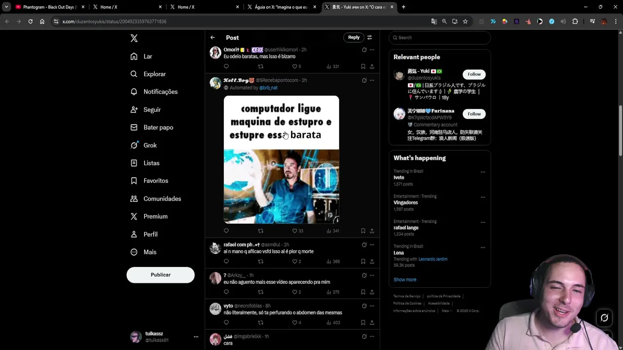The height and width of the screenshot is (350, 623).
Task: Share the Hell.Boy computador post
Action: coord(372,231)
